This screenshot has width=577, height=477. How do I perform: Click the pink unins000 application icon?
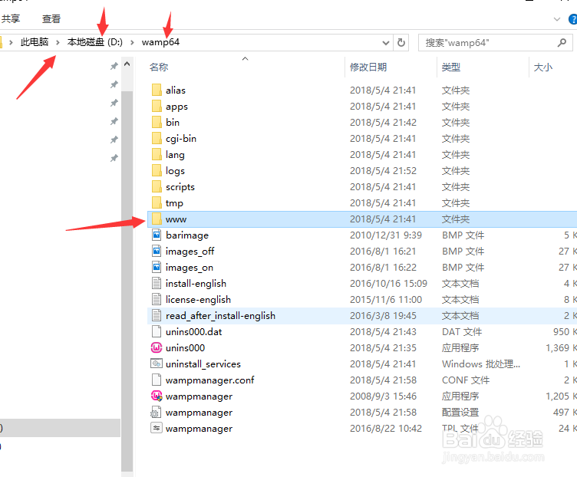click(x=157, y=347)
